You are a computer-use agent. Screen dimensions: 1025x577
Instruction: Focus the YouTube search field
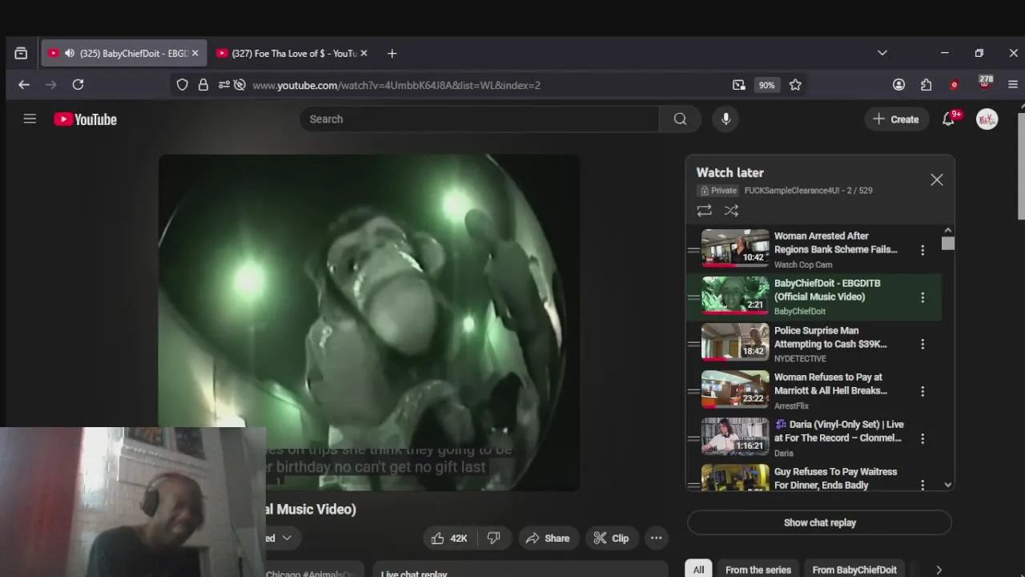(479, 119)
